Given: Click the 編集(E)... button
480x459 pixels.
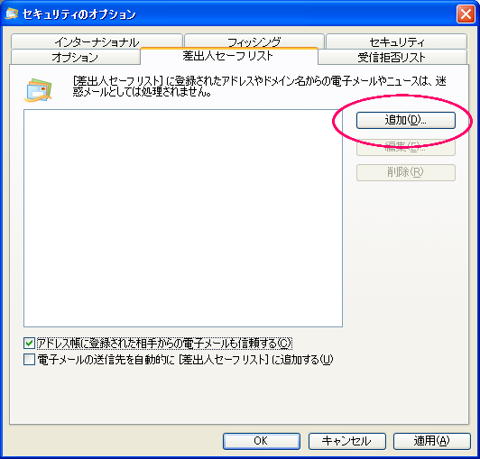Looking at the screenshot, I should 406,147.
